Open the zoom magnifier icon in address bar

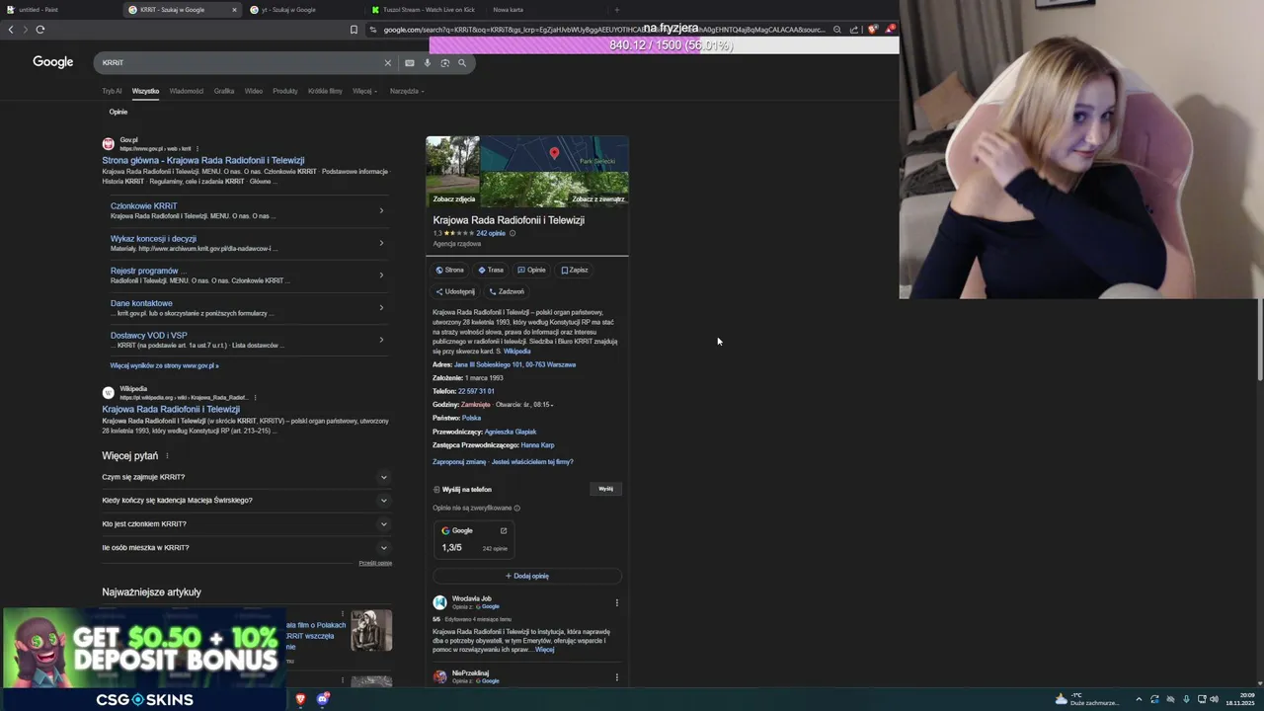click(x=837, y=30)
